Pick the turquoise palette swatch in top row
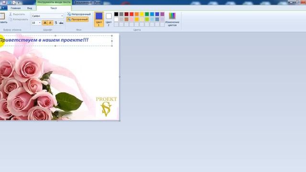The width and height of the screenshot is (306, 172). (152, 14)
